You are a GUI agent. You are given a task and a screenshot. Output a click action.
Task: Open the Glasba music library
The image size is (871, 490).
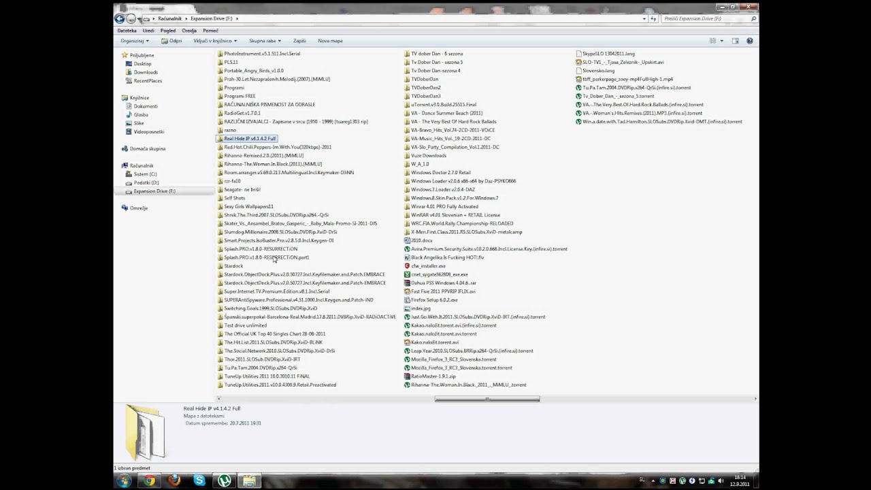point(141,114)
